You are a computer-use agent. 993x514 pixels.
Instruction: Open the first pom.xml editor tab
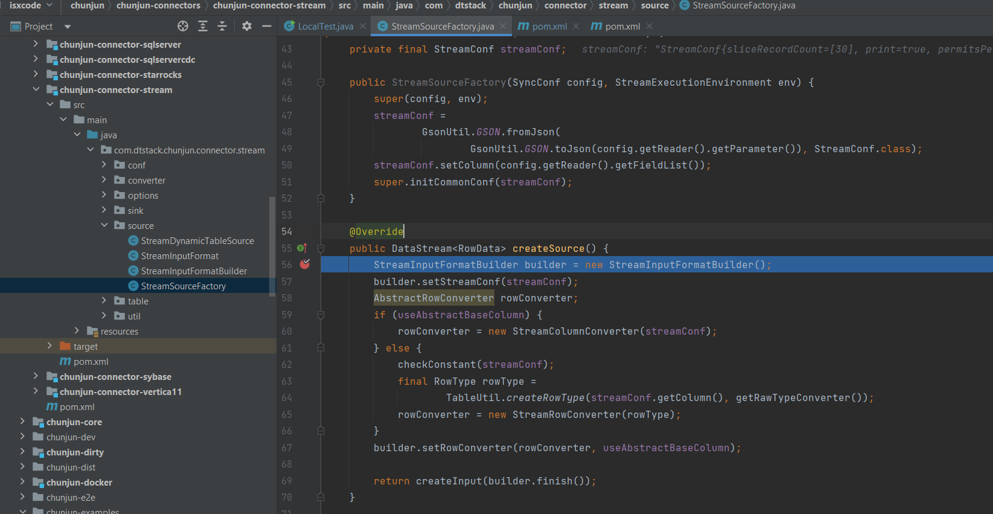(549, 26)
